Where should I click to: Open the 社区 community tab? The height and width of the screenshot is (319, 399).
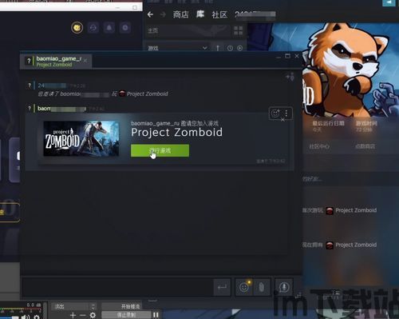tap(219, 14)
